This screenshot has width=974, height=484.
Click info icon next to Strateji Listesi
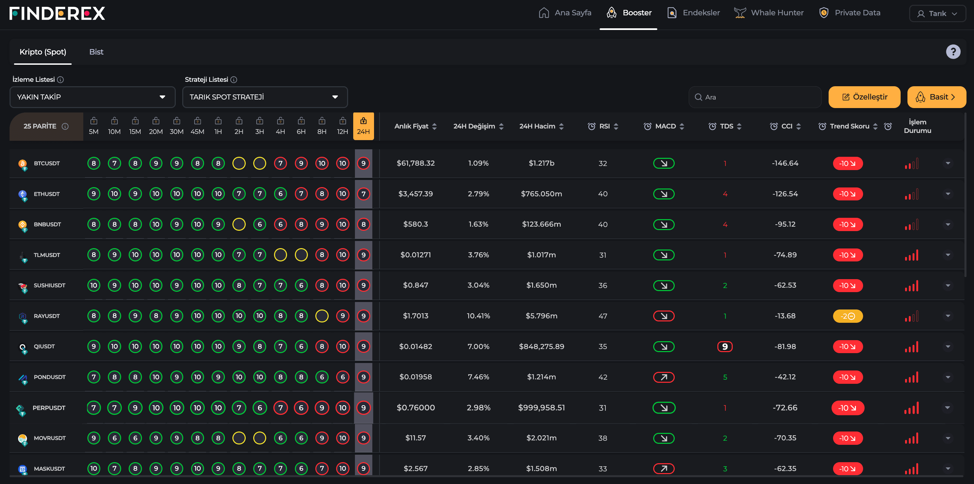234,80
